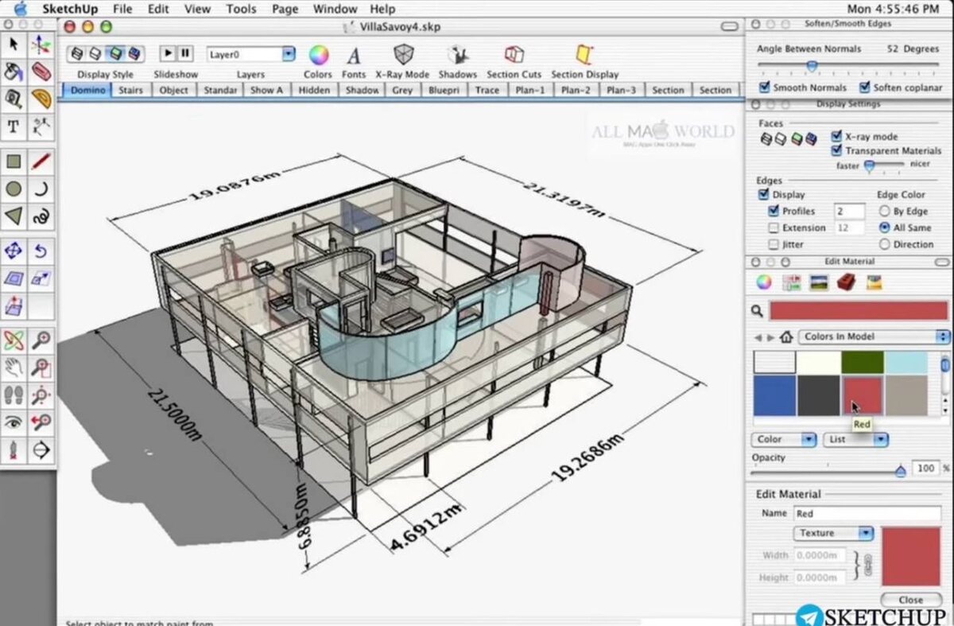This screenshot has width=954, height=626.
Task: Choose the Pan hand tool
Action: pyautogui.click(x=14, y=368)
